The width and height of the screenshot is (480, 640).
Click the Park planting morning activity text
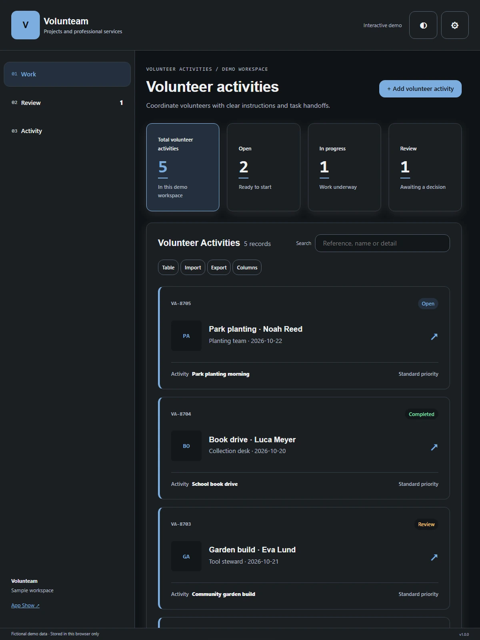click(220, 374)
